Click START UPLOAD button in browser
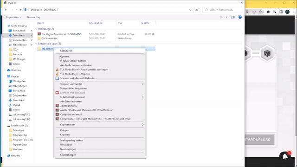Image resolution: width=297 pixels, height=167 pixels. pos(259,140)
